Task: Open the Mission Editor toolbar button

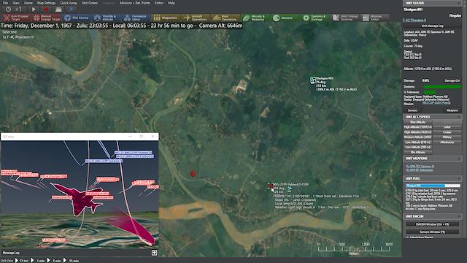Action: coord(374,18)
